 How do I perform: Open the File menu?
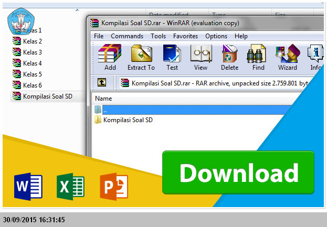point(99,36)
